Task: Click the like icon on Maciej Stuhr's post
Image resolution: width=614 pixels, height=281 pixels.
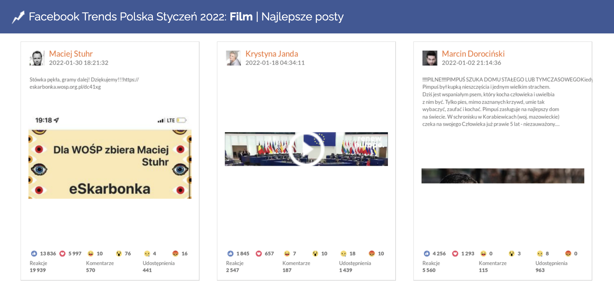Action: [x=34, y=253]
